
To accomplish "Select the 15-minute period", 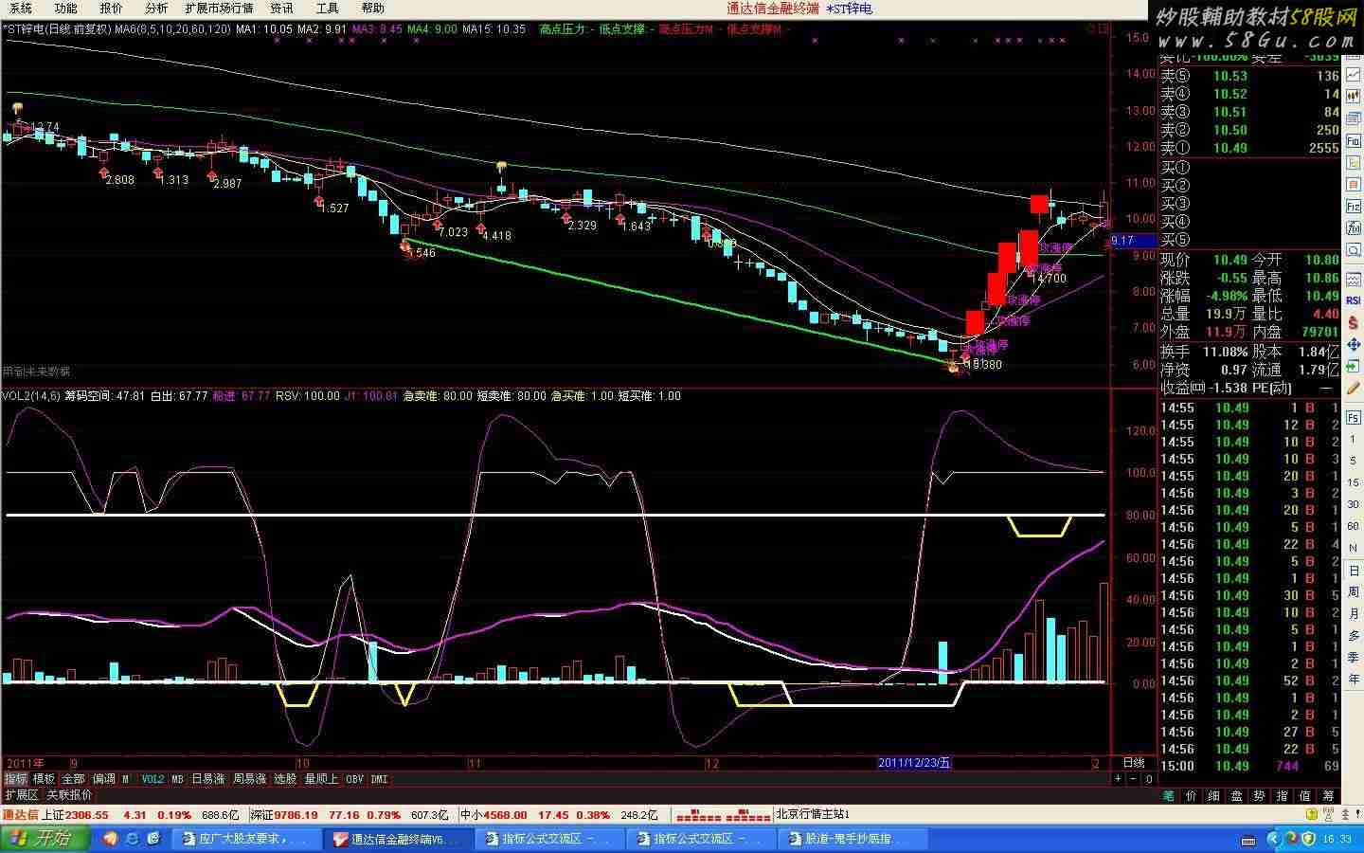I will coord(1354,482).
